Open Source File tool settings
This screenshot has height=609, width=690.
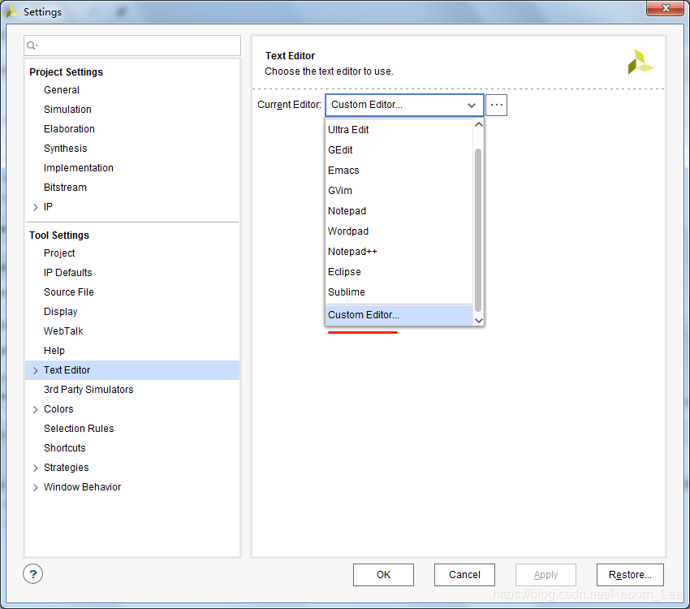[69, 292]
